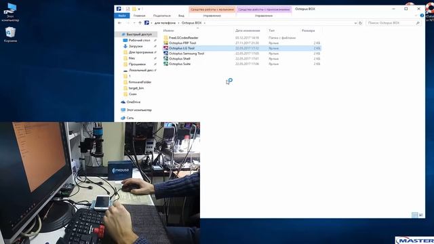The height and width of the screenshot is (244, 434).
Task: Select the Этот компьютер desktop icon
Action: [x=10, y=12]
